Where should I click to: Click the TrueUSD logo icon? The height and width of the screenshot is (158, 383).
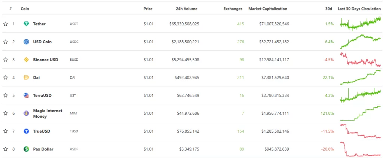click(x=26, y=131)
